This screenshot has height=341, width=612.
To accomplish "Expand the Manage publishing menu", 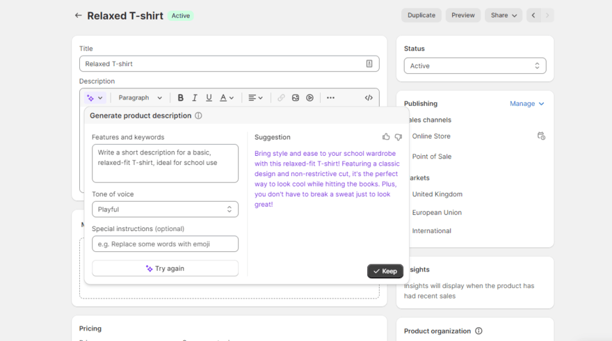I will pyautogui.click(x=526, y=104).
